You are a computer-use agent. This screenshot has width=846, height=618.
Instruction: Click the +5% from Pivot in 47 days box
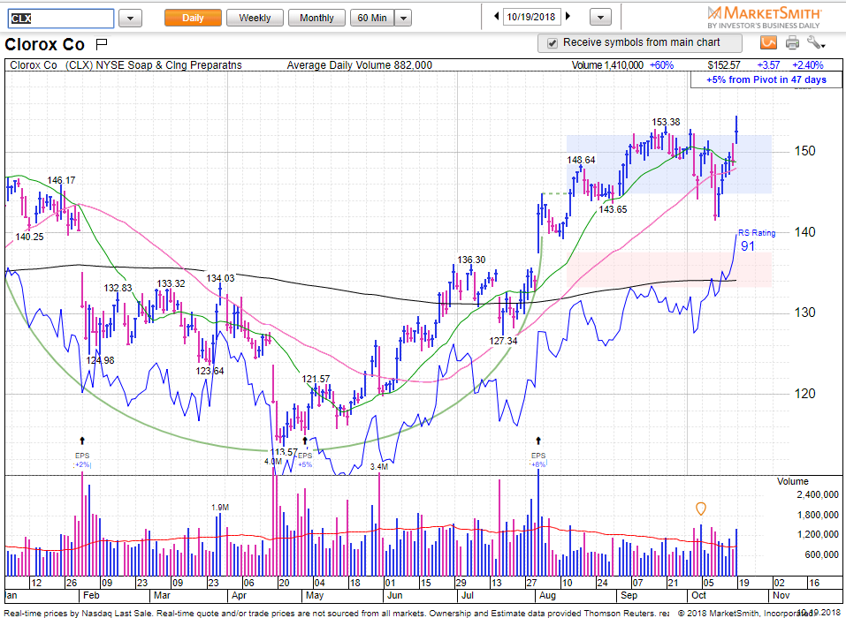pyautogui.click(x=766, y=79)
